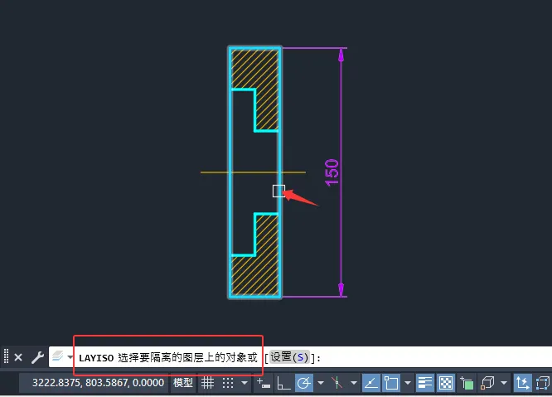Select the lower yellow hatch pattern
This screenshot has height=397, width=552.
tap(267, 274)
